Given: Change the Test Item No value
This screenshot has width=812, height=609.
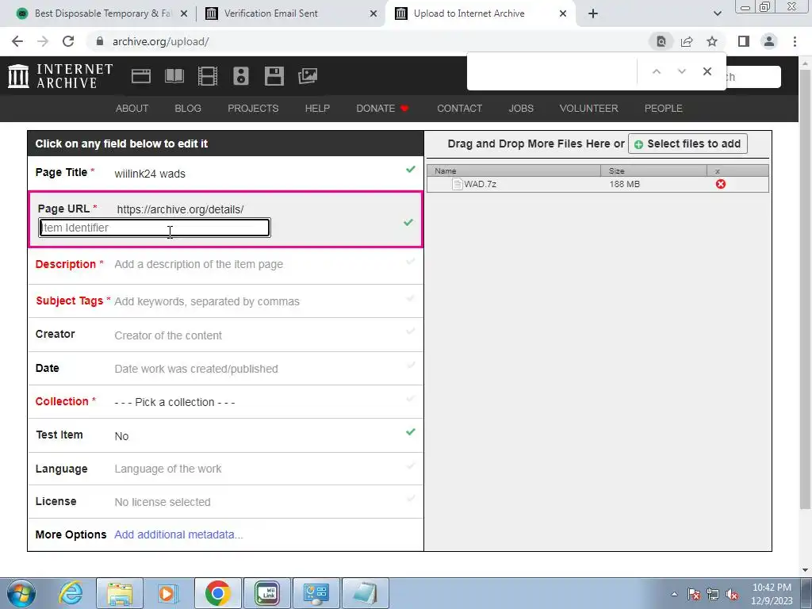Looking at the screenshot, I should [x=121, y=436].
